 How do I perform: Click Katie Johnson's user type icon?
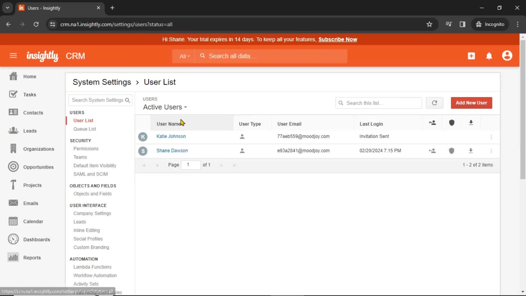click(242, 136)
